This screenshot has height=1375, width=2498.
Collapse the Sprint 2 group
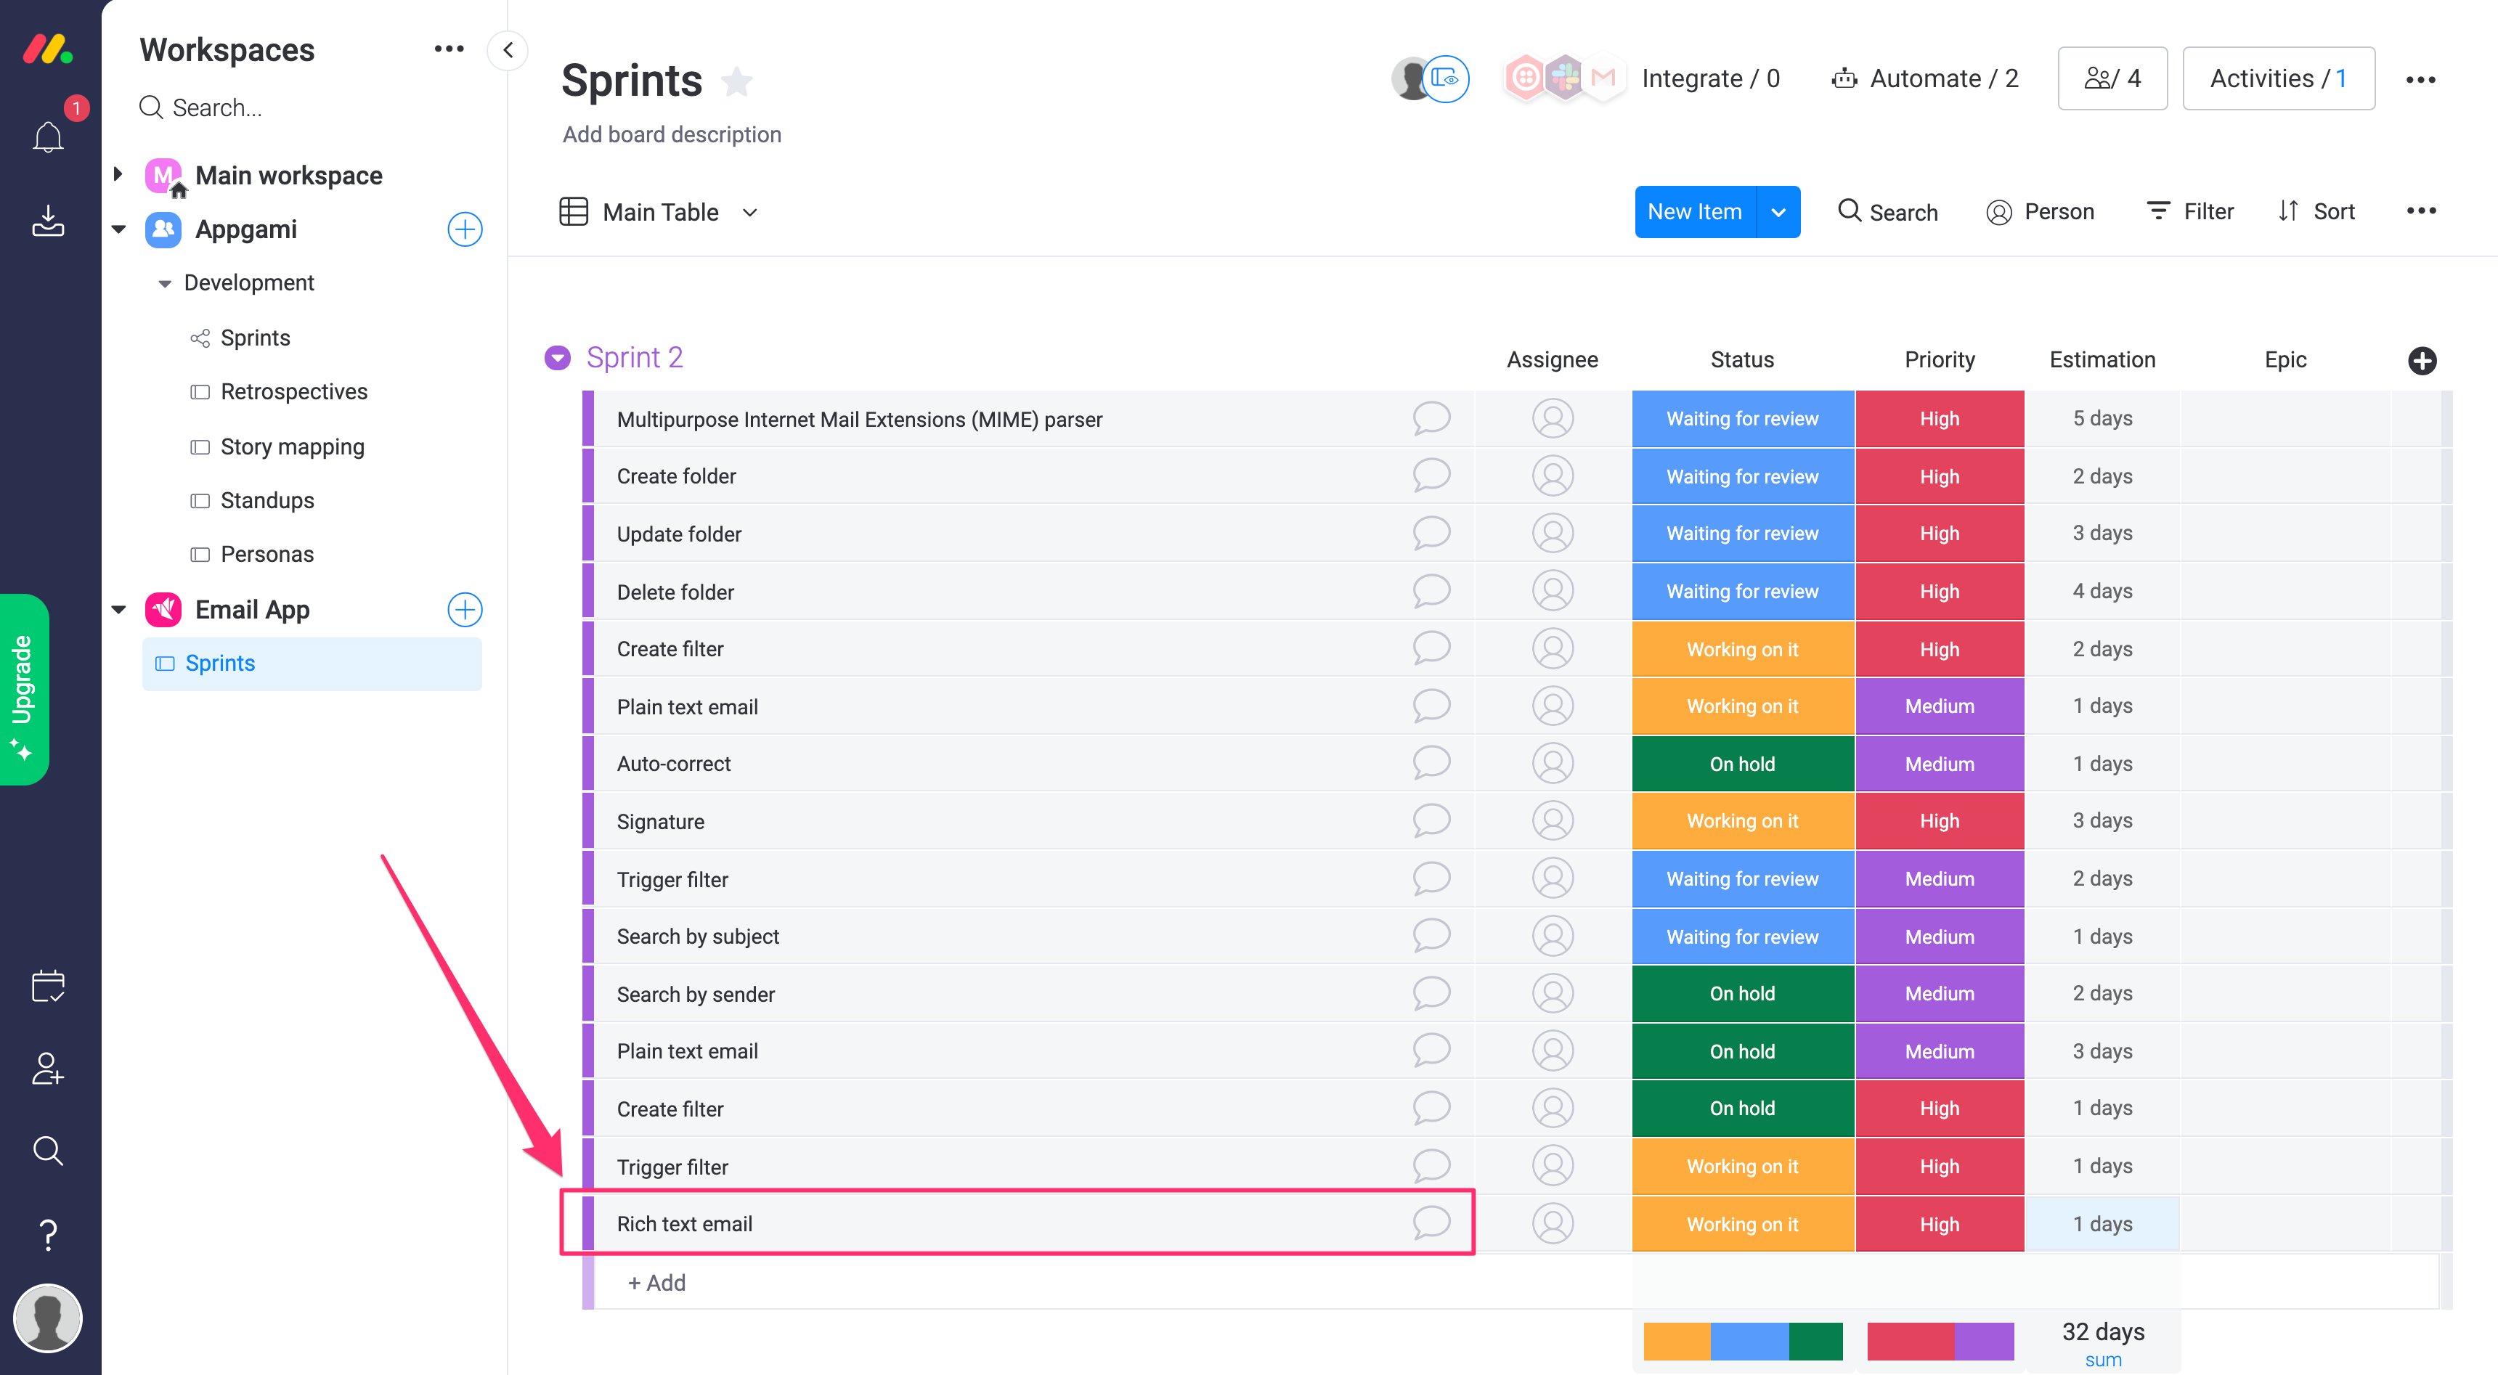[558, 358]
